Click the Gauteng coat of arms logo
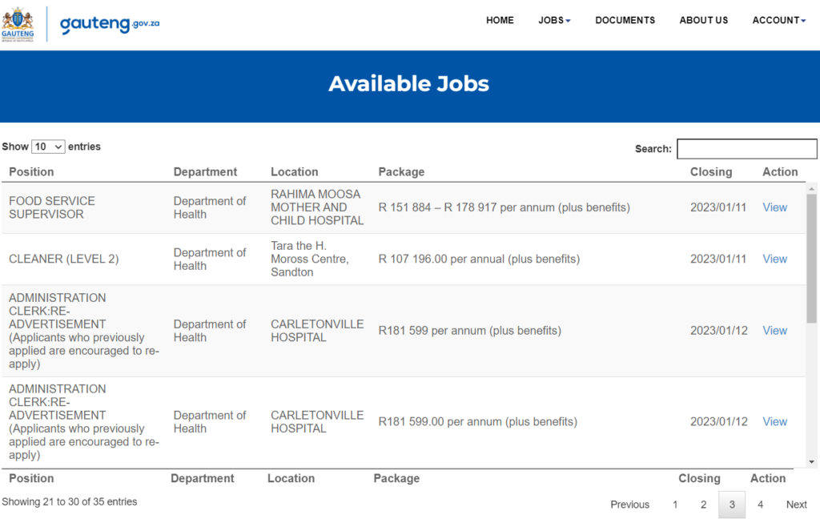Viewport: 820px width, 523px height. [x=18, y=23]
